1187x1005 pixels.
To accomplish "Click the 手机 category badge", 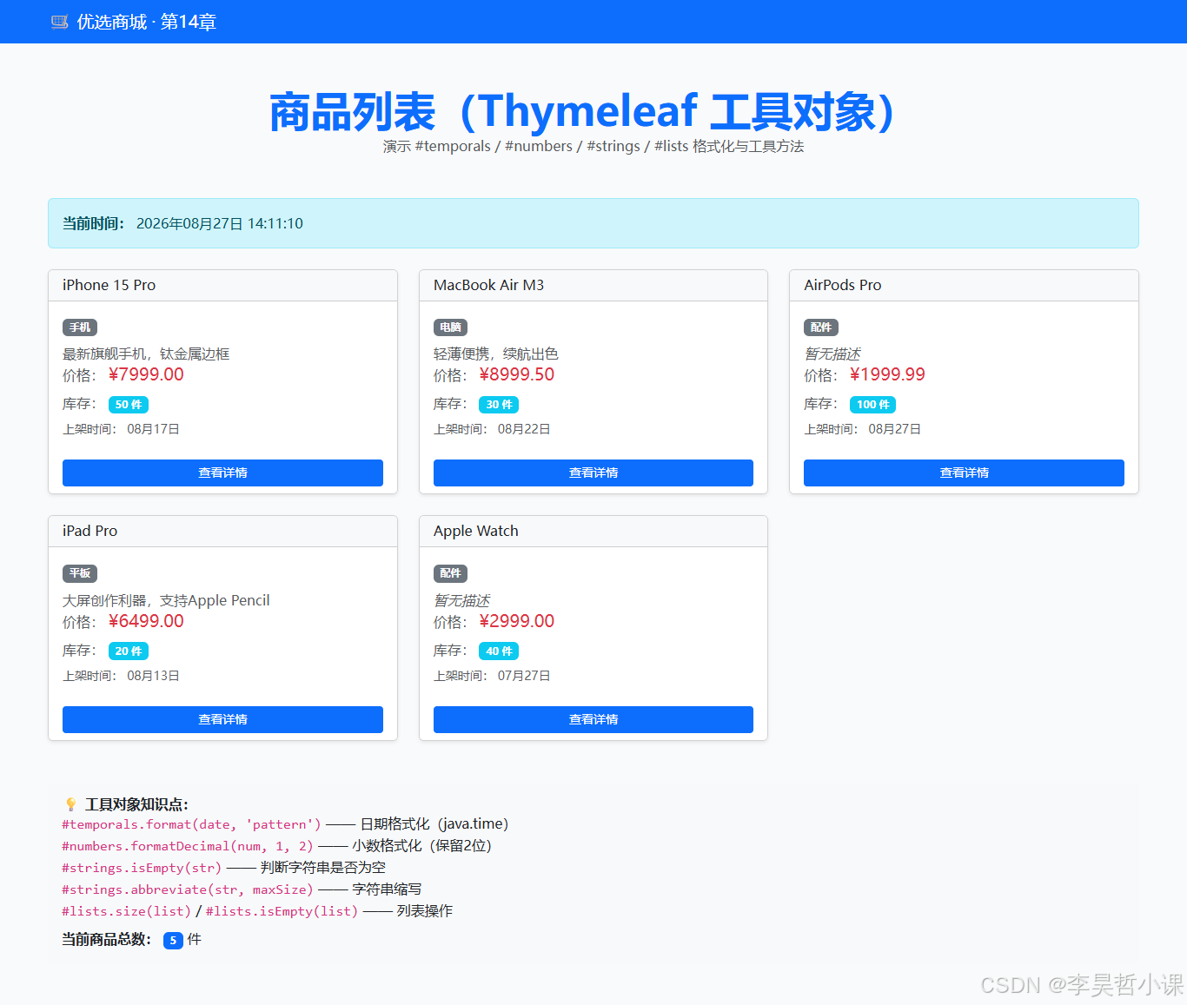I will pyautogui.click(x=80, y=327).
